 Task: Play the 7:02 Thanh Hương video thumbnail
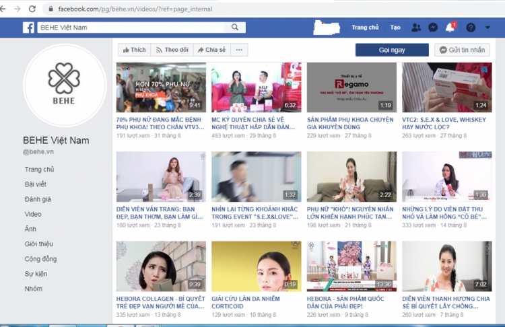[x=447, y=266]
